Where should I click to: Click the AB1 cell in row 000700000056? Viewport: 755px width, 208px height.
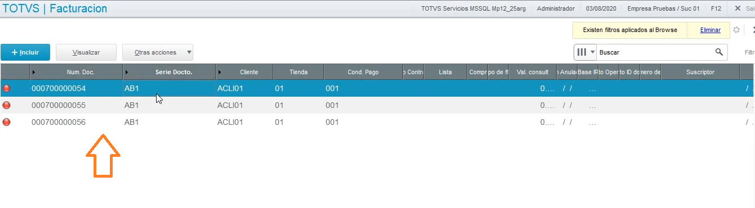click(131, 122)
